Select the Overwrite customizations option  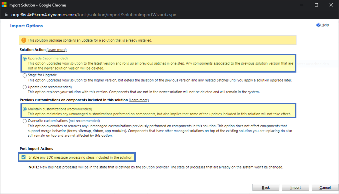coord(24,121)
